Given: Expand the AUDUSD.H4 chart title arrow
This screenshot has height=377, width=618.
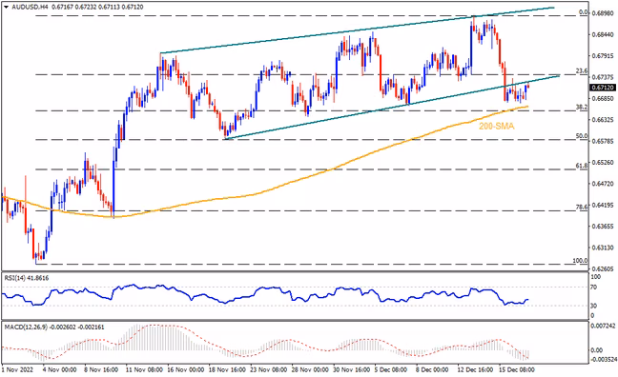Looking at the screenshot, I should click(x=7, y=7).
